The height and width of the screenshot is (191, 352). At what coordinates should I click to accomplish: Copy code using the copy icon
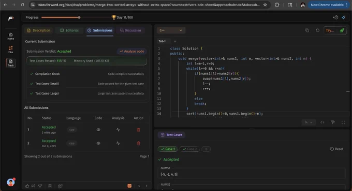pos(307,30)
